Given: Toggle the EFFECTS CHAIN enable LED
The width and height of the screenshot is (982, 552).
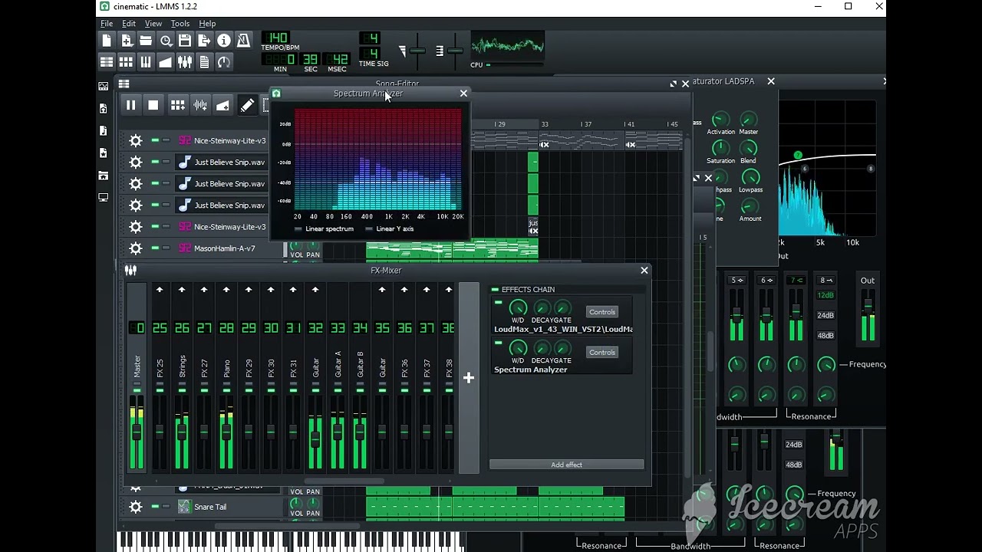Looking at the screenshot, I should pyautogui.click(x=495, y=290).
